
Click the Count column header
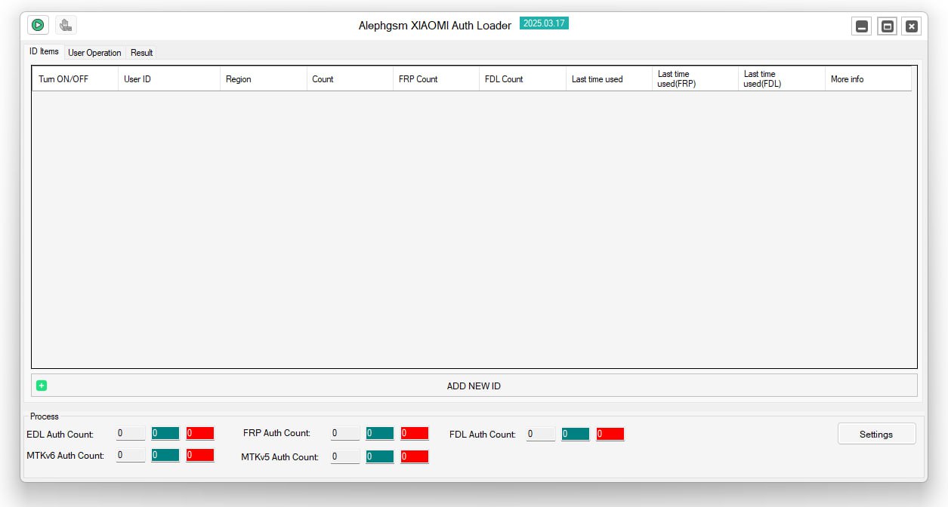point(350,78)
